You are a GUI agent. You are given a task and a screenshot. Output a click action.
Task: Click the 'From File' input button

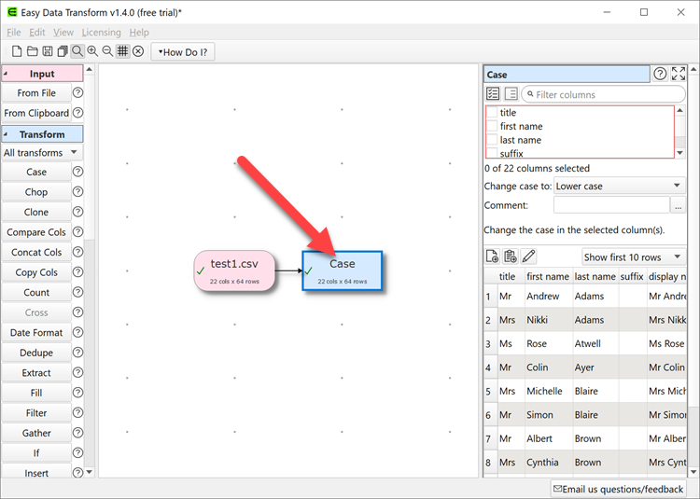tap(36, 93)
